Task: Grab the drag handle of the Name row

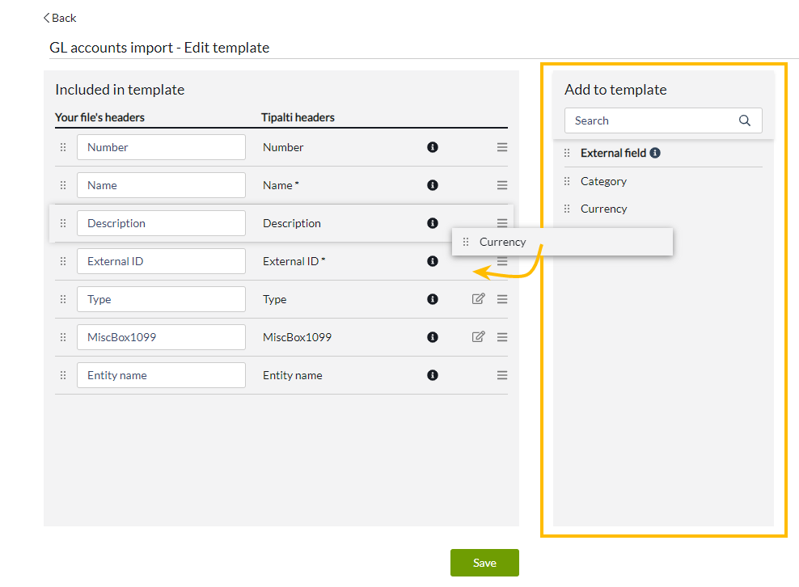Action: [x=63, y=185]
